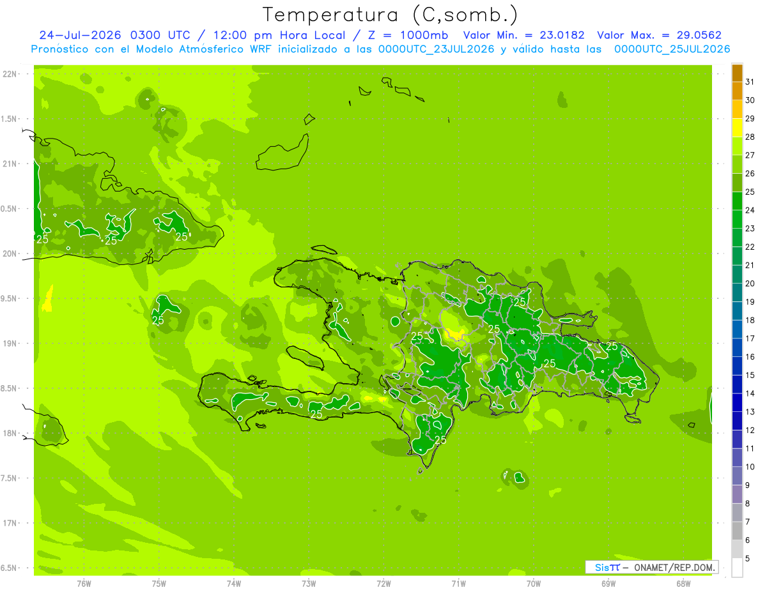Click the "Z = 1000mb" level text
The image size is (767, 592).
(x=407, y=35)
